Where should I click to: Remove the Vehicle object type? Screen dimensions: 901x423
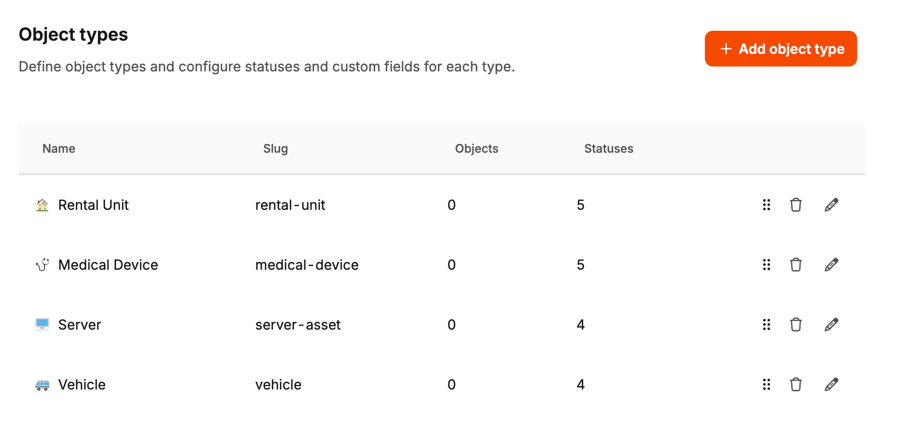tap(796, 385)
